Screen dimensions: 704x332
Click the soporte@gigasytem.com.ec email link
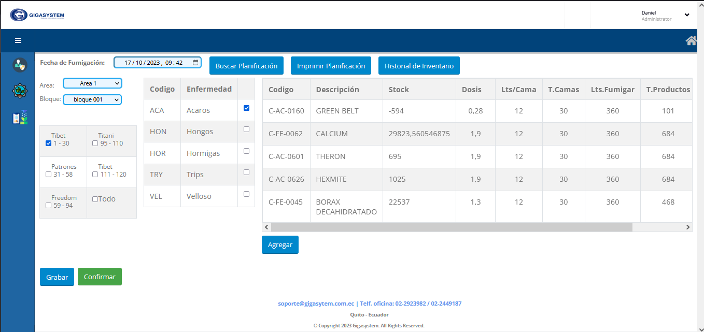(x=316, y=304)
